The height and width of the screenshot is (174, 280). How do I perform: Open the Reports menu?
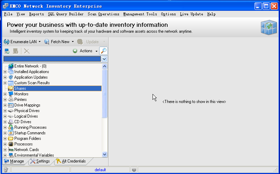coord(36,14)
